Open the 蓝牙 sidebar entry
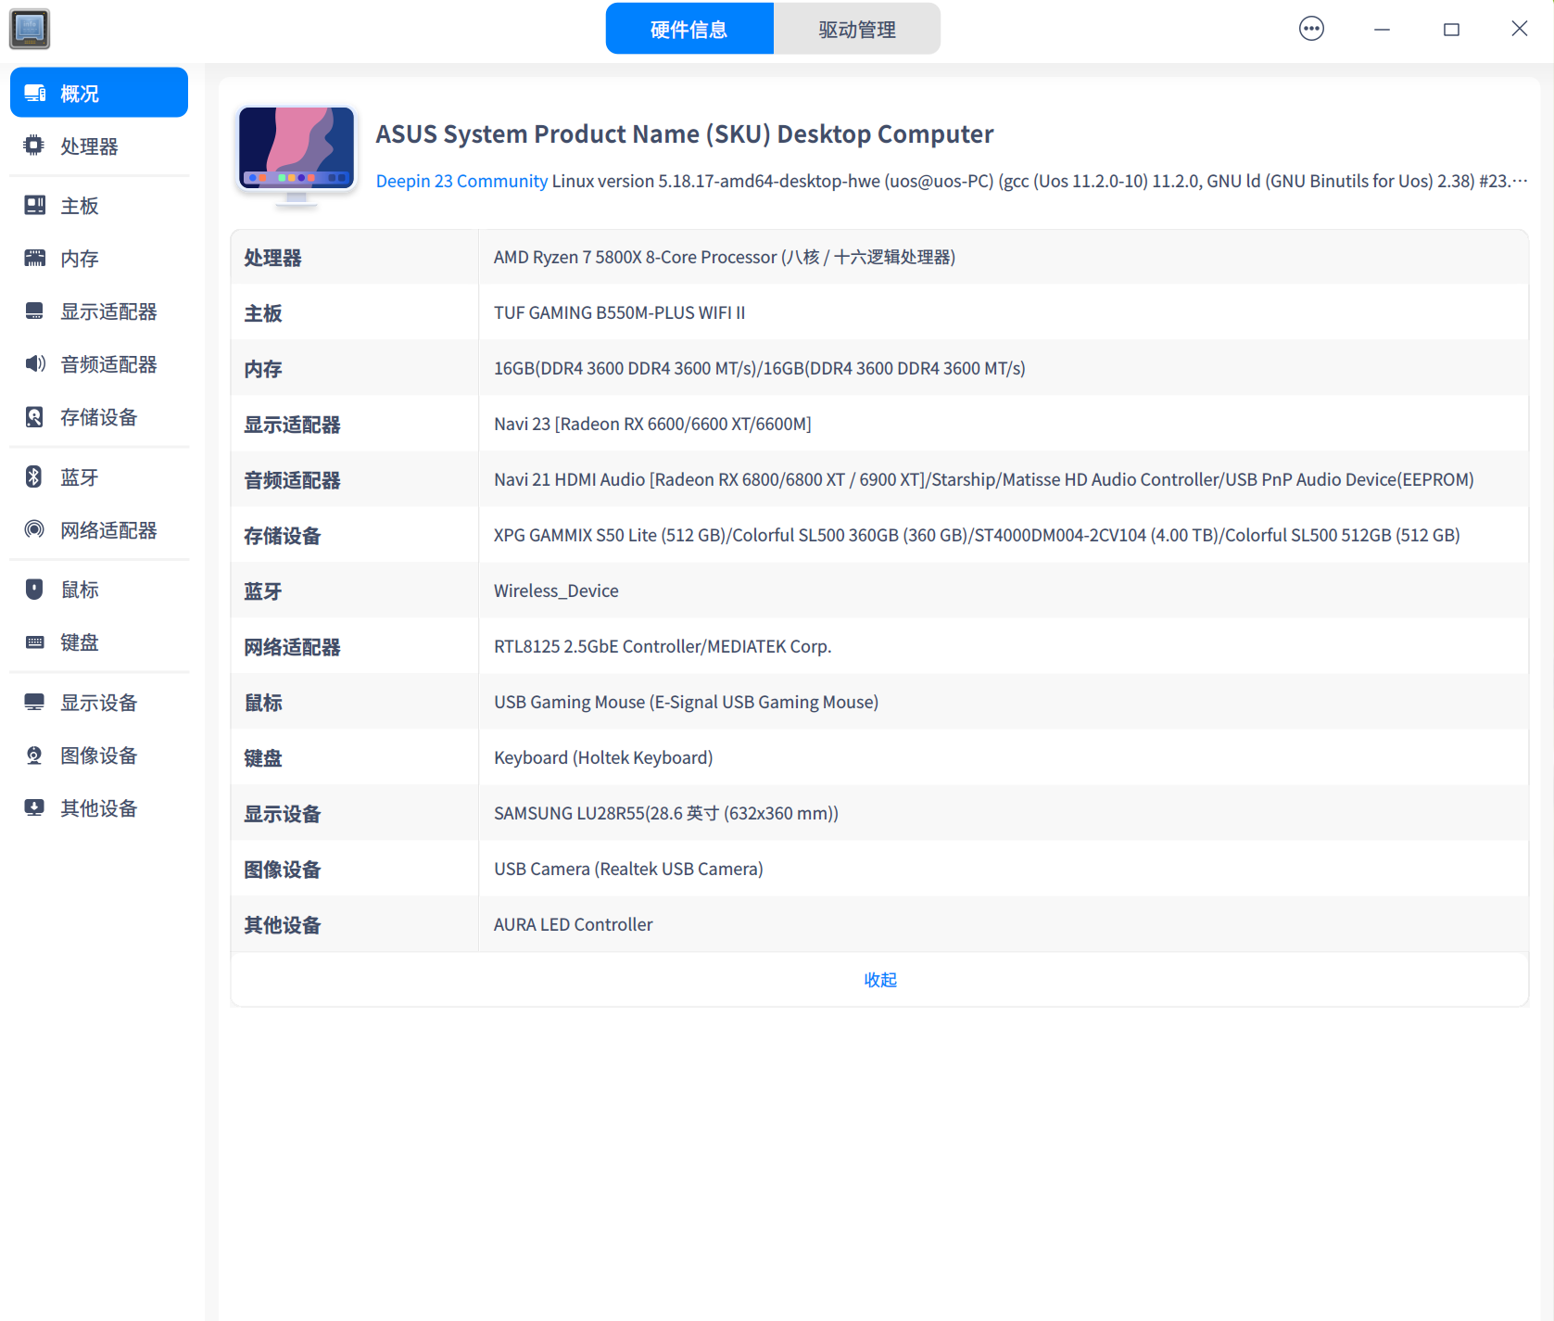Screen dimensions: 1554x1321 (x=99, y=476)
